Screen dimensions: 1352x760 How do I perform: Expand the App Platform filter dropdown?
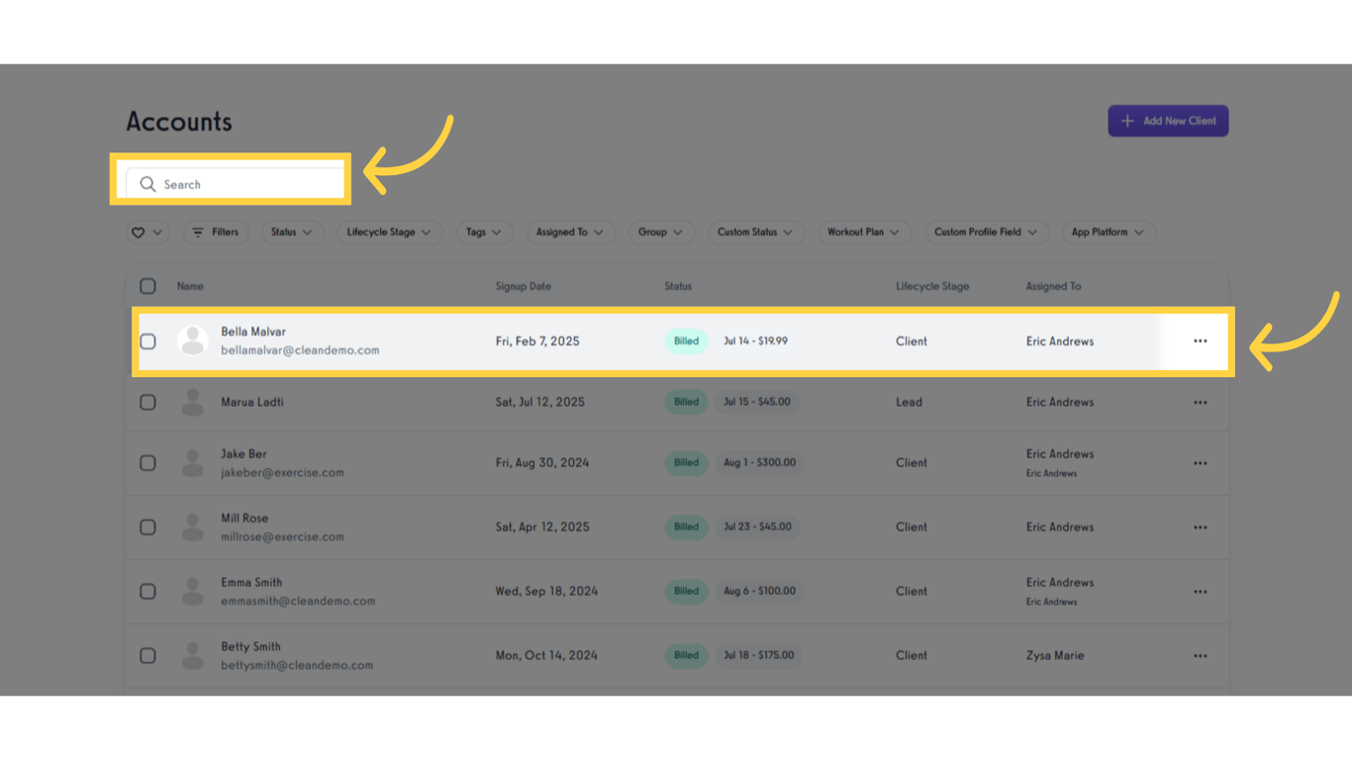click(1108, 232)
